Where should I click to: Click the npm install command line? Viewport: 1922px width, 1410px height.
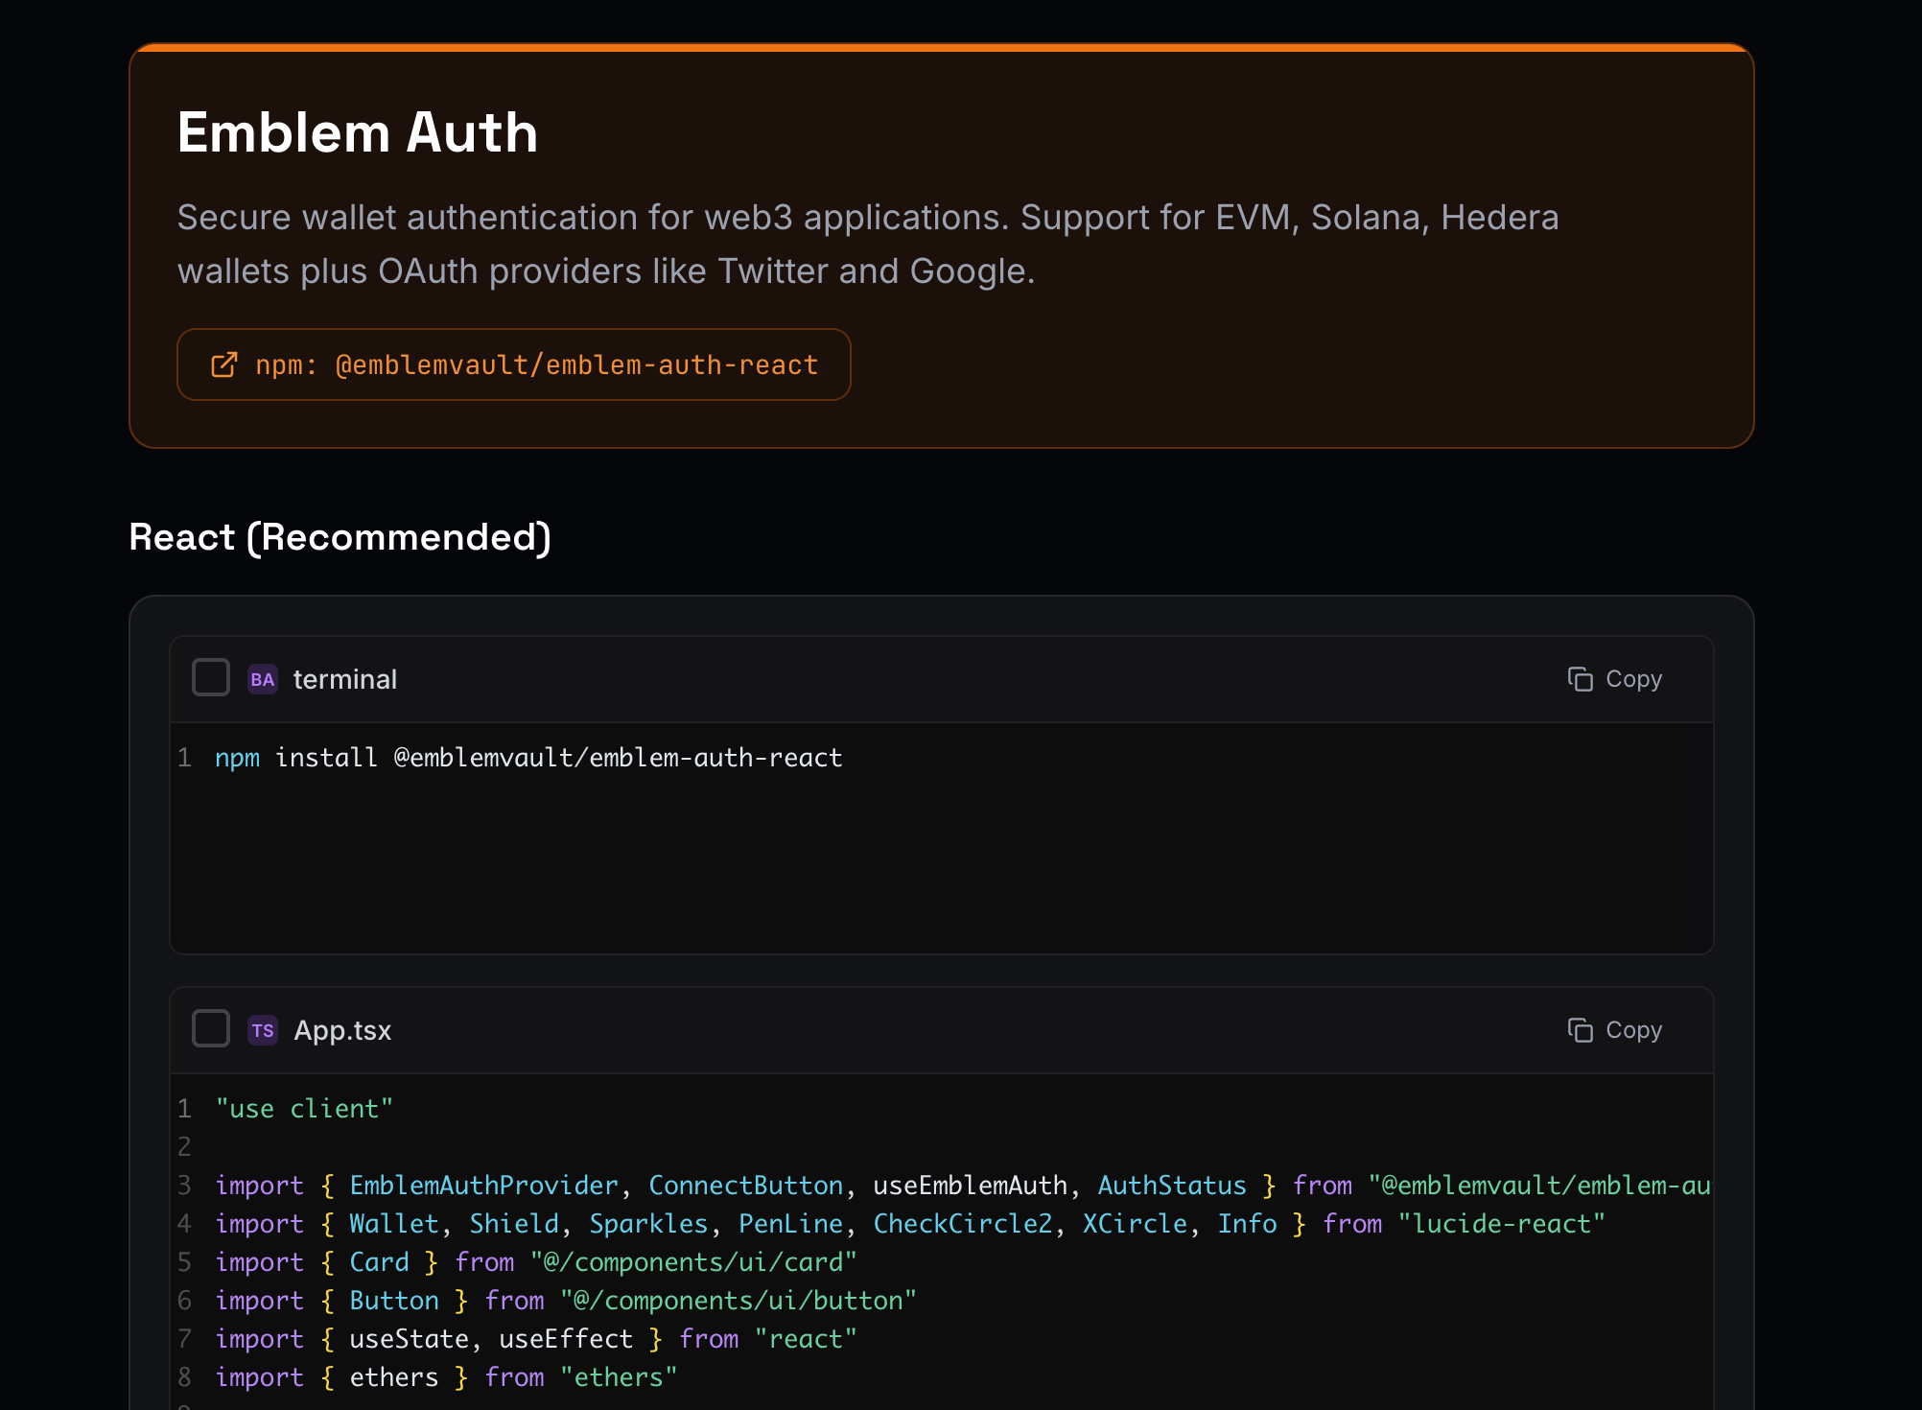click(x=528, y=758)
